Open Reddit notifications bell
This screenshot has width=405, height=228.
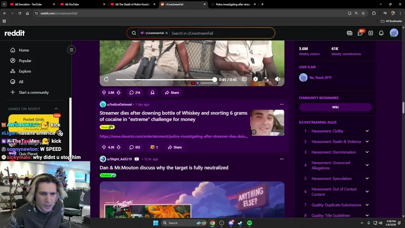[x=381, y=33]
